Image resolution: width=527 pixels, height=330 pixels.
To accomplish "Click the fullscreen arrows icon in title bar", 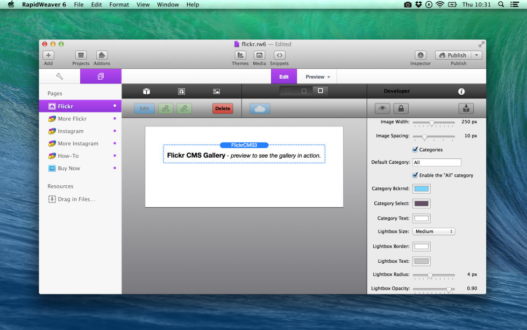I will pos(481,44).
